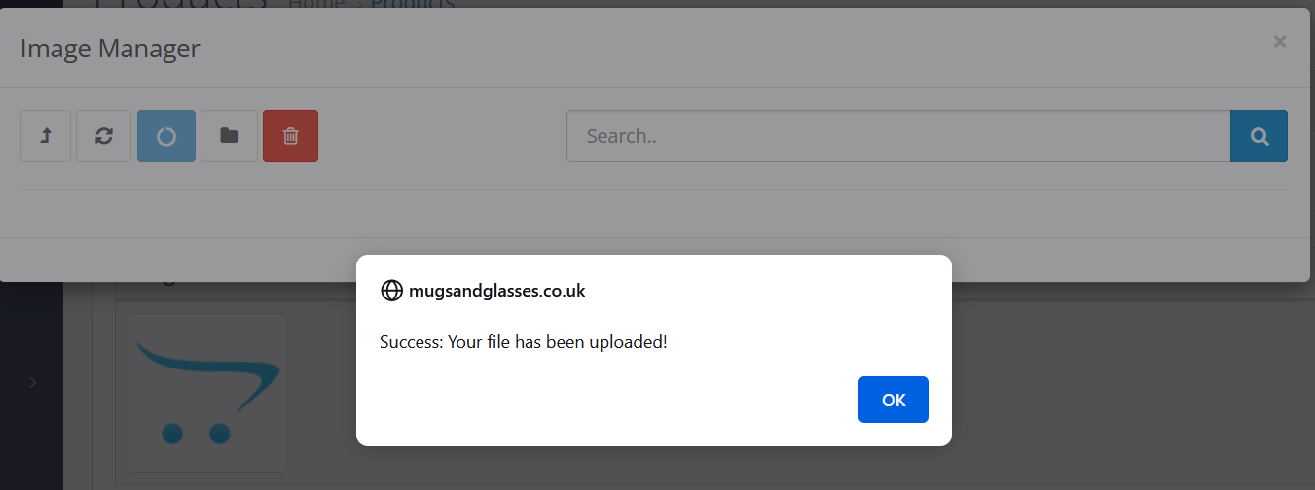Expand the collapsed left sidebar chevron
This screenshot has width=1315, height=490.
pyautogui.click(x=32, y=383)
